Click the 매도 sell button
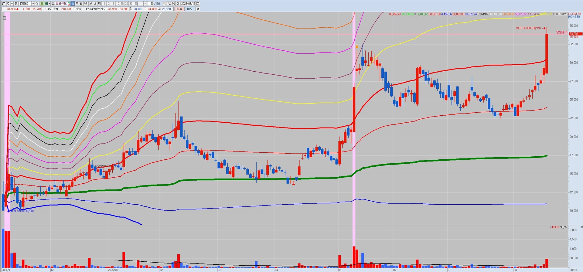The width and height of the screenshot is (583, 272). click(190, 9)
